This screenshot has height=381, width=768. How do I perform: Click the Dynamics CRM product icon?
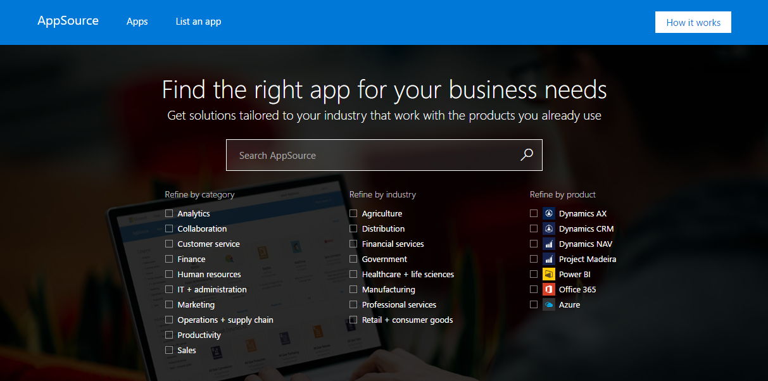click(x=548, y=228)
